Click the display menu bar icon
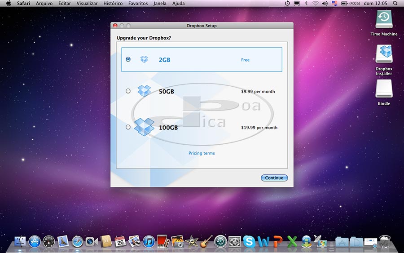The height and width of the screenshot is (253, 404). pos(297,3)
